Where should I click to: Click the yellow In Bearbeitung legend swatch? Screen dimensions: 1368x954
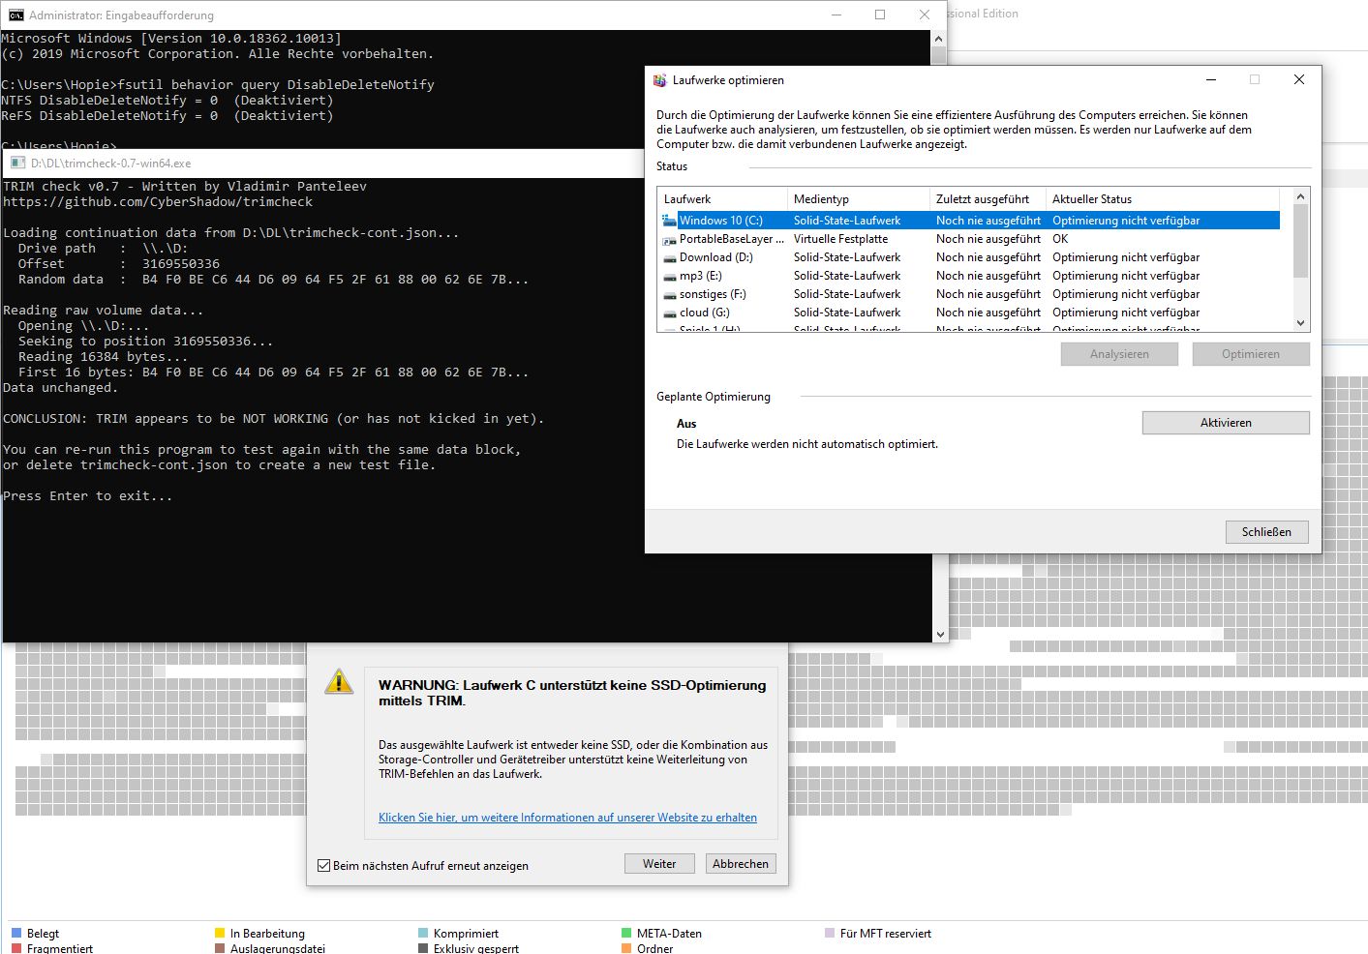(x=220, y=934)
